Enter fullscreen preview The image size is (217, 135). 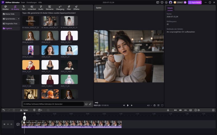pyautogui.click(x=162, y=105)
